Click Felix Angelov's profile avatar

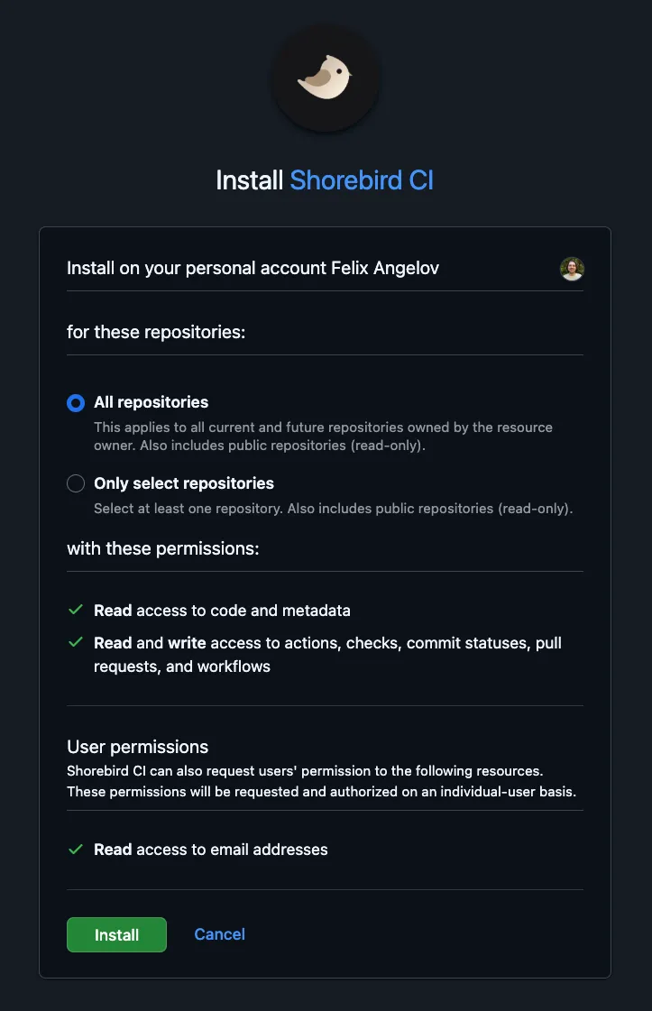tap(572, 268)
